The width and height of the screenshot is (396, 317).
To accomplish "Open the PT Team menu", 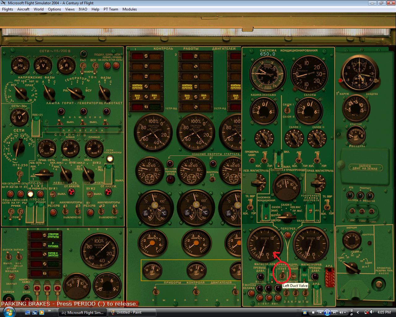I will coord(111,9).
